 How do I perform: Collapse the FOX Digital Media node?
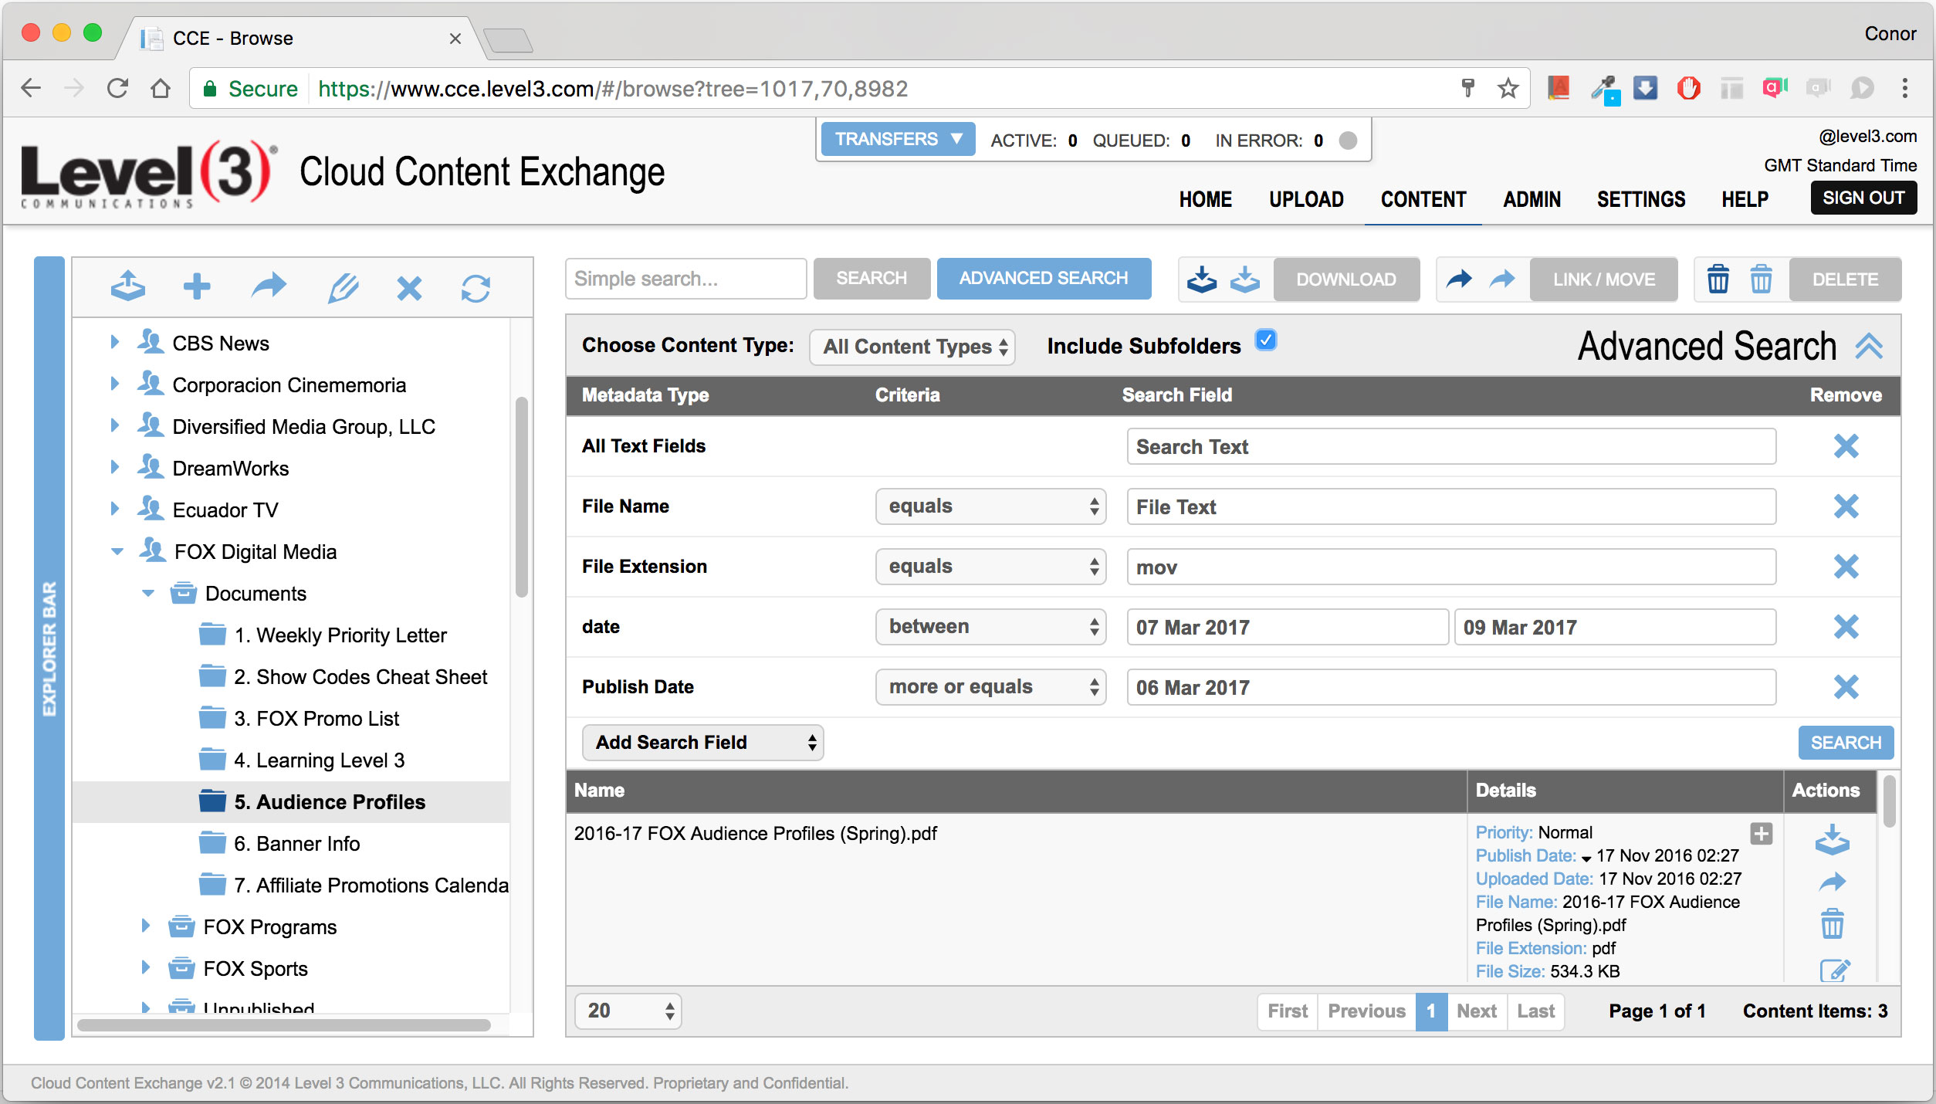click(117, 551)
